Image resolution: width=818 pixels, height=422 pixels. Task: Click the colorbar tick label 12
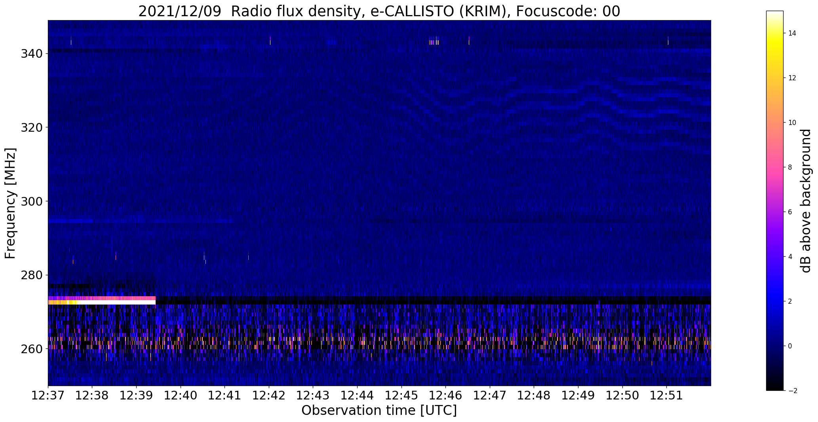tap(792, 78)
